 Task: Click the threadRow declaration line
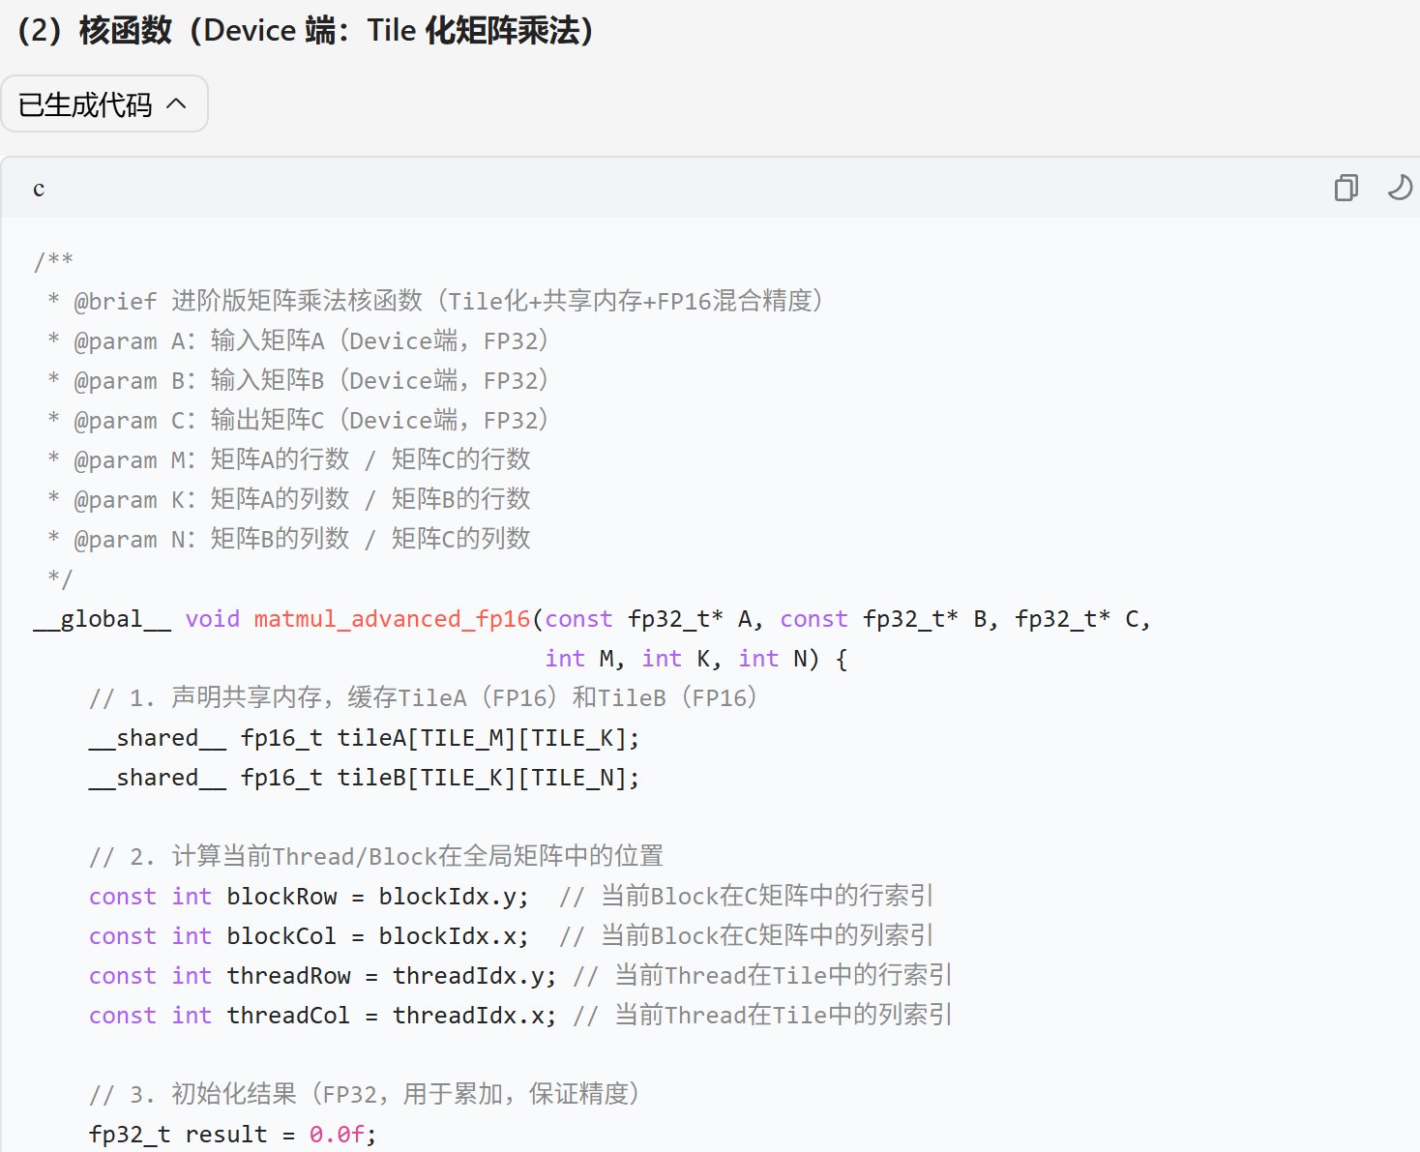pyautogui.click(x=520, y=976)
